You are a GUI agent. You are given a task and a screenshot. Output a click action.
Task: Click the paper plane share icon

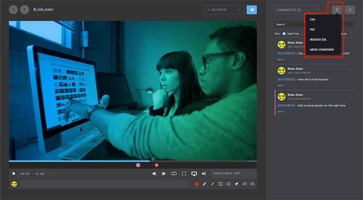tap(252, 10)
